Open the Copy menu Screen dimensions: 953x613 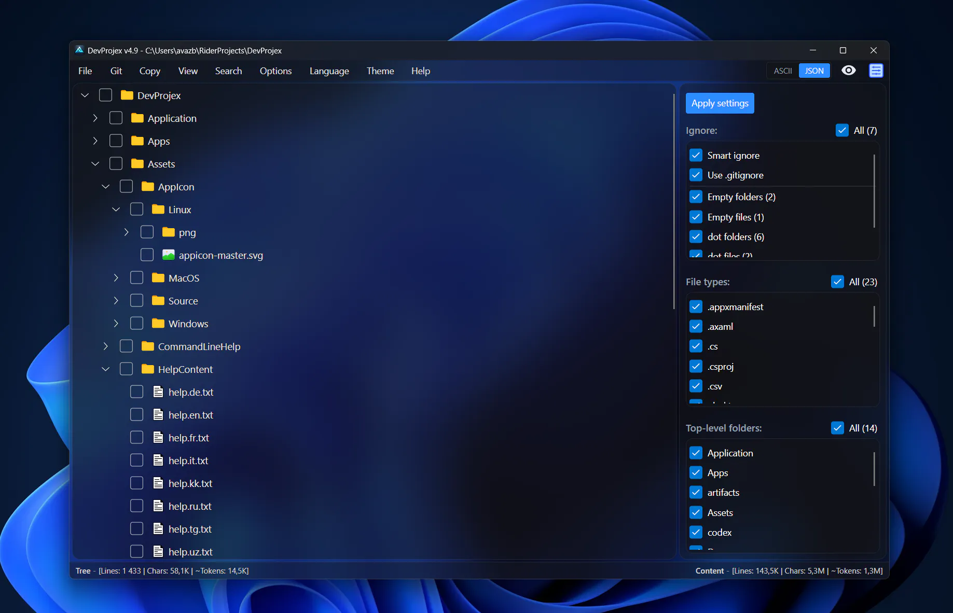tap(149, 71)
